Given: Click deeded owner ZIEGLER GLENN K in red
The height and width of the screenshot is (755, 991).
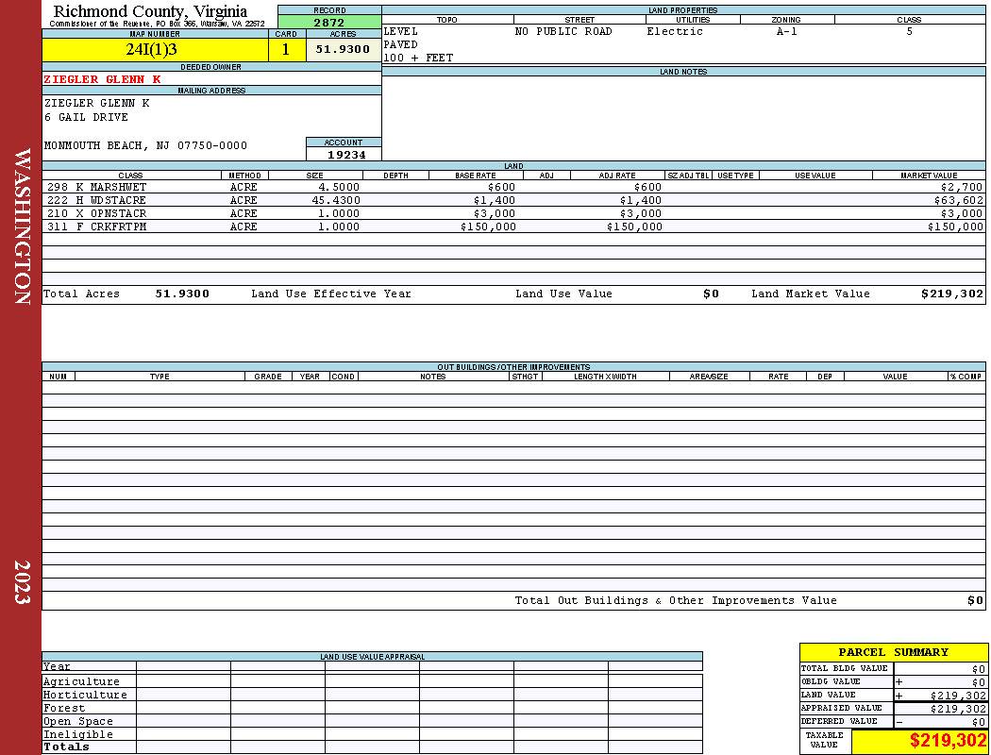Looking at the screenshot, I should (102, 79).
